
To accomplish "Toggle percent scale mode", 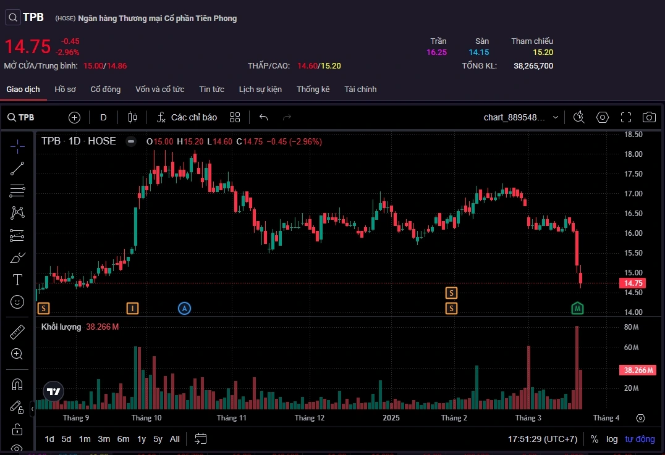I will tap(595, 440).
